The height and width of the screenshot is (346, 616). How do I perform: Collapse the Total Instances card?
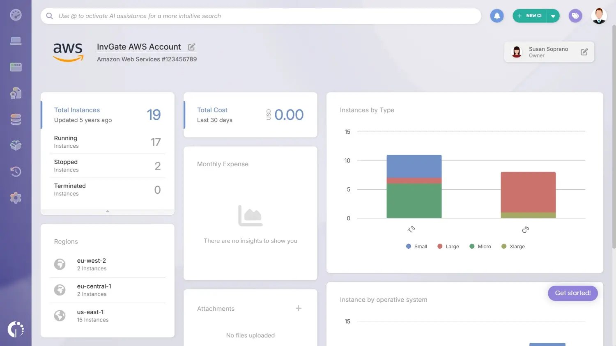[107, 212]
